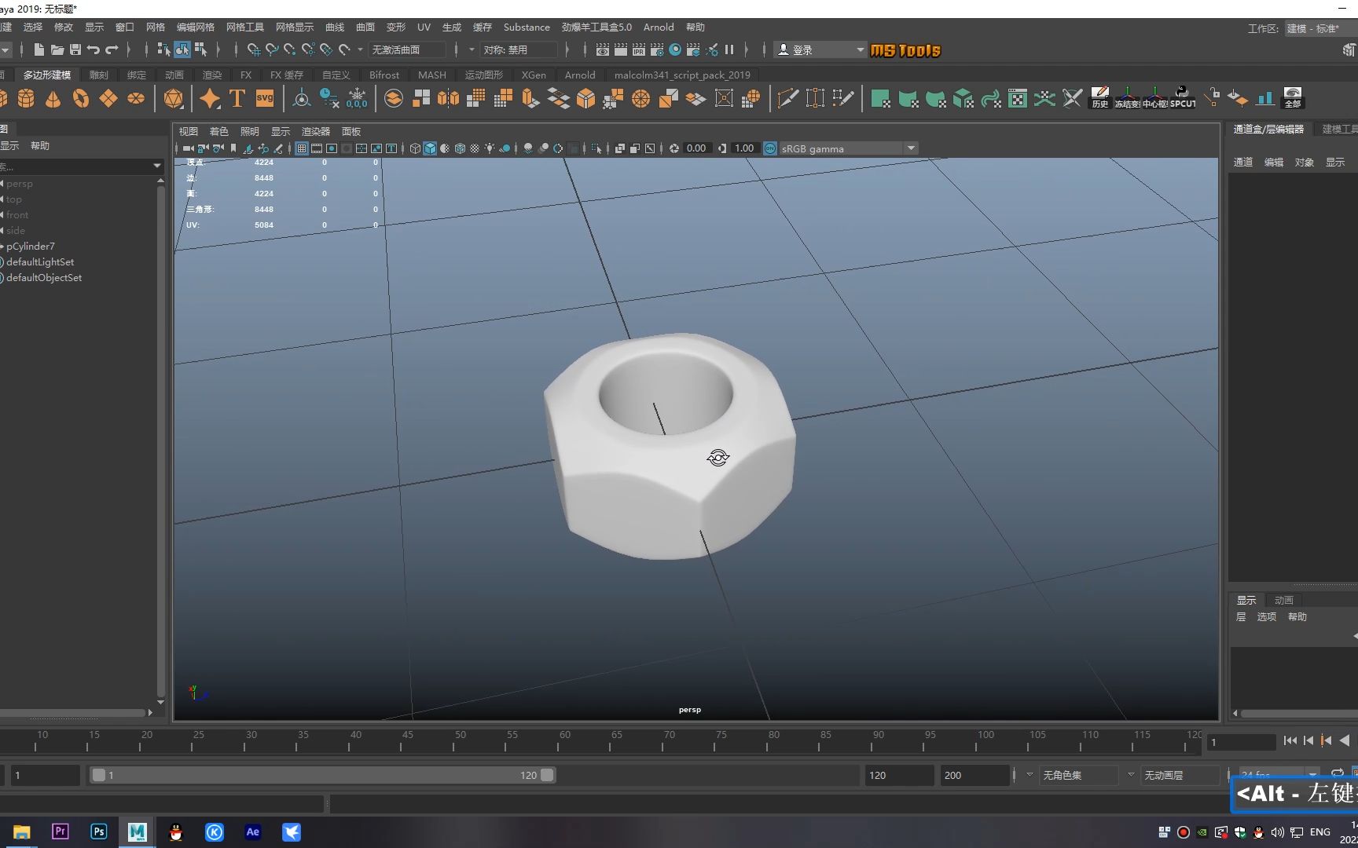This screenshot has width=1358, height=848.
Task: Toggle the film gate display button
Action: pyautogui.click(x=317, y=148)
